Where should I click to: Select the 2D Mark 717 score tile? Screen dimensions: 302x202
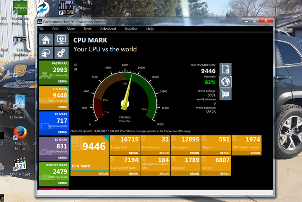[x=54, y=121]
